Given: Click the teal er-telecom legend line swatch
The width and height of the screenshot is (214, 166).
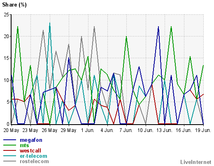Looking at the screenshot, I should [x=9, y=156].
